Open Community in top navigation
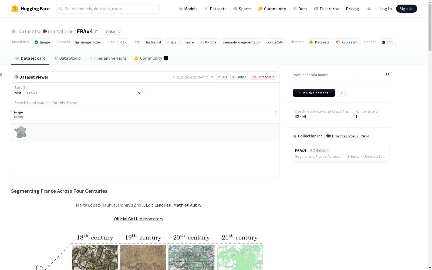Screen dimensions: 432x270 (x=272, y=9)
